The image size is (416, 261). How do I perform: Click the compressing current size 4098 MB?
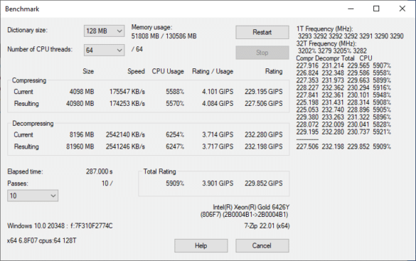(x=82, y=92)
